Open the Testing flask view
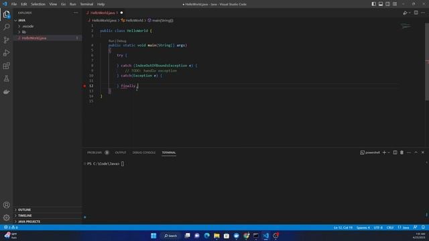This screenshot has height=241, width=429. pos(6,79)
